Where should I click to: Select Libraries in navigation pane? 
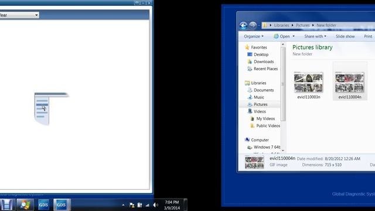[x=258, y=83]
